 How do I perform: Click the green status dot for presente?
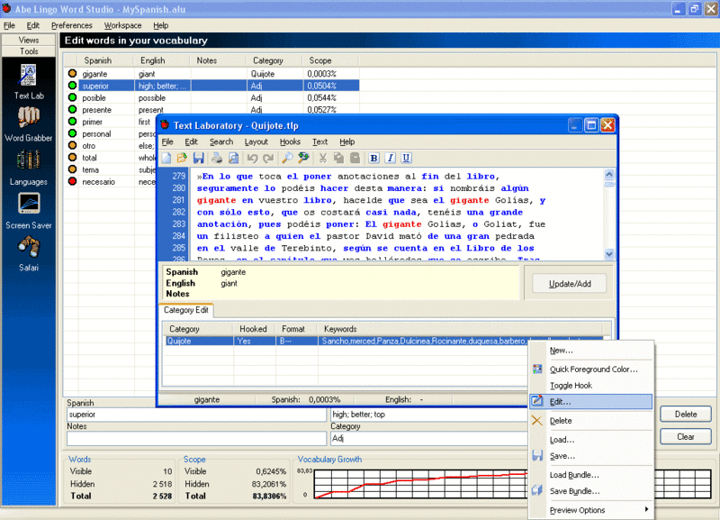pos(72,109)
